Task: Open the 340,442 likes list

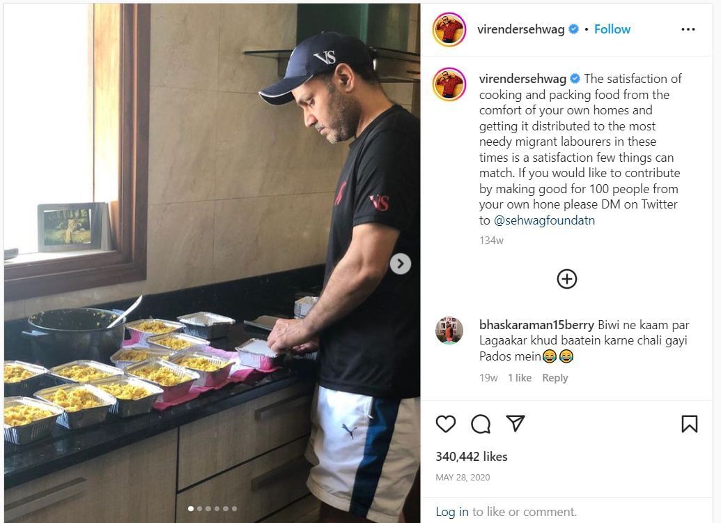Action: (x=472, y=457)
